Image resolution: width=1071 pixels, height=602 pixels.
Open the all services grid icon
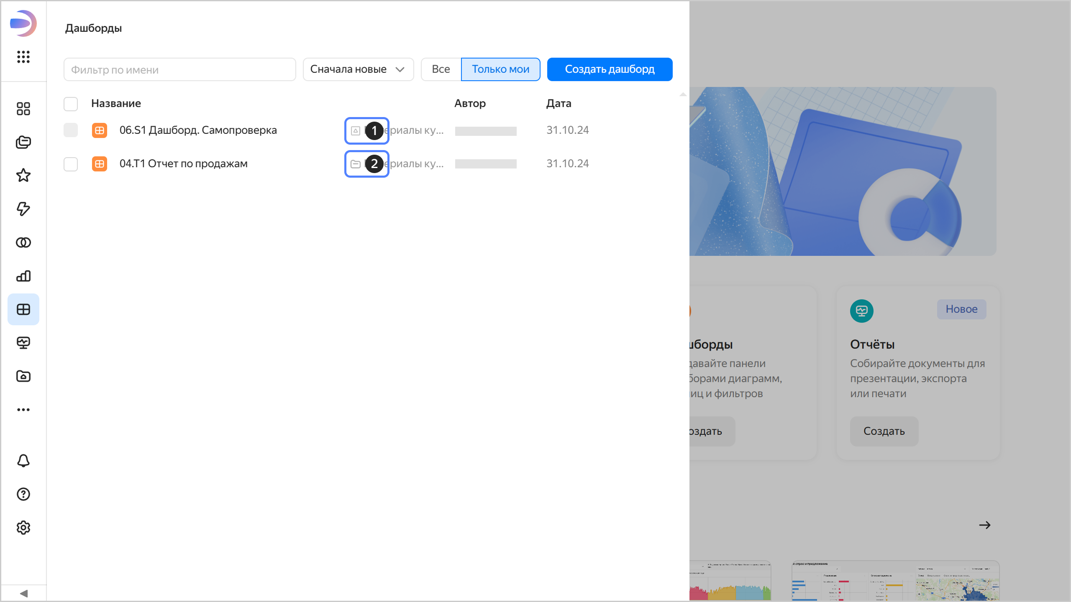(x=23, y=57)
